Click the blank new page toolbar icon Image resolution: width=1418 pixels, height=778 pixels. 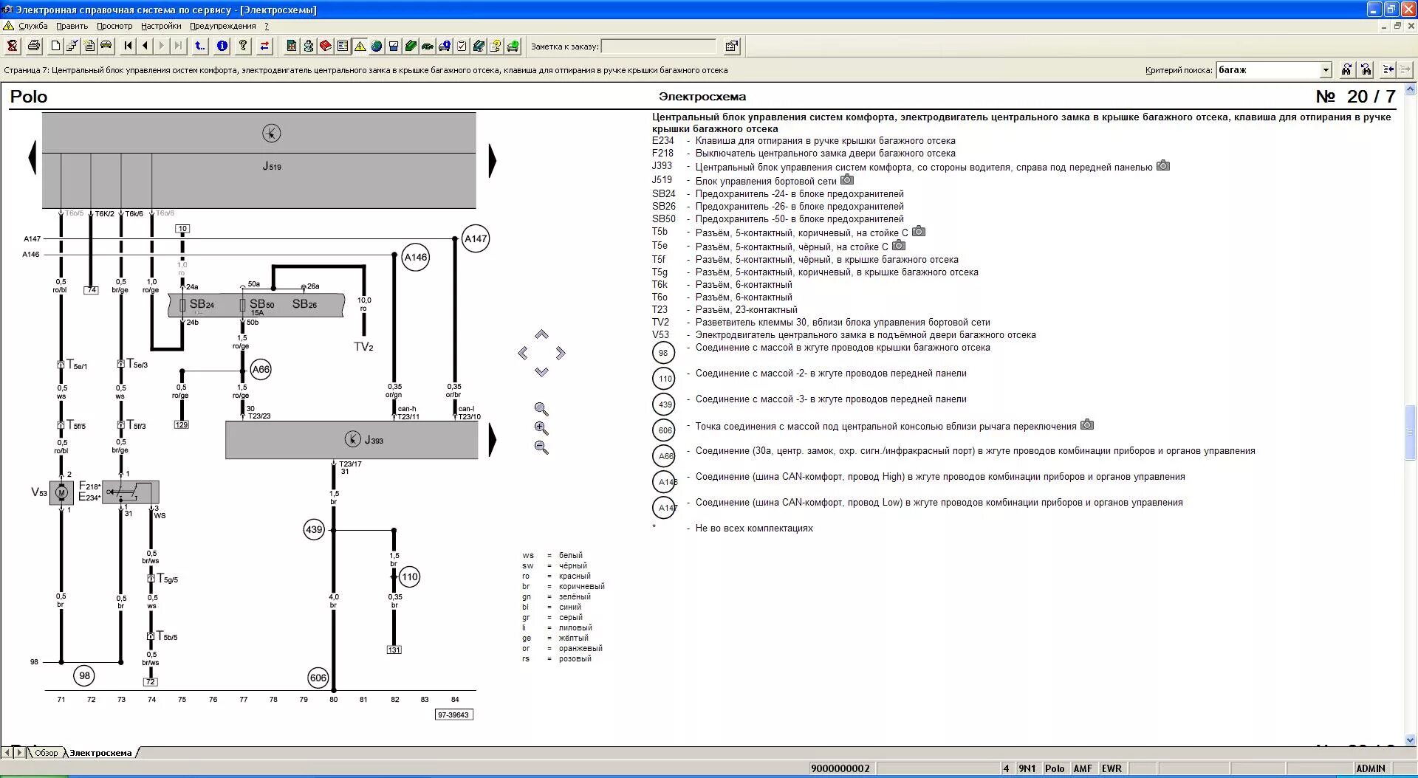tap(55, 46)
